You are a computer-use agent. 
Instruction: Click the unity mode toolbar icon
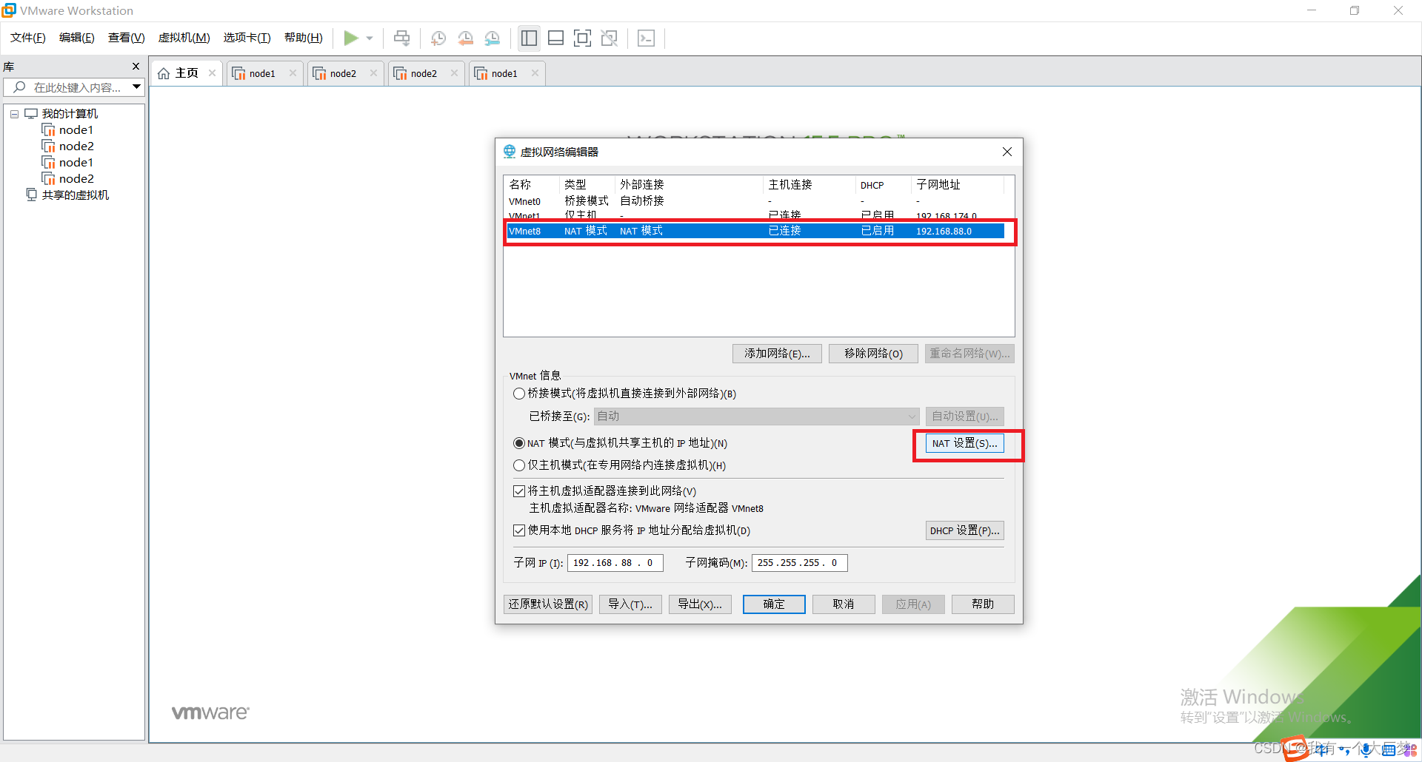(610, 38)
